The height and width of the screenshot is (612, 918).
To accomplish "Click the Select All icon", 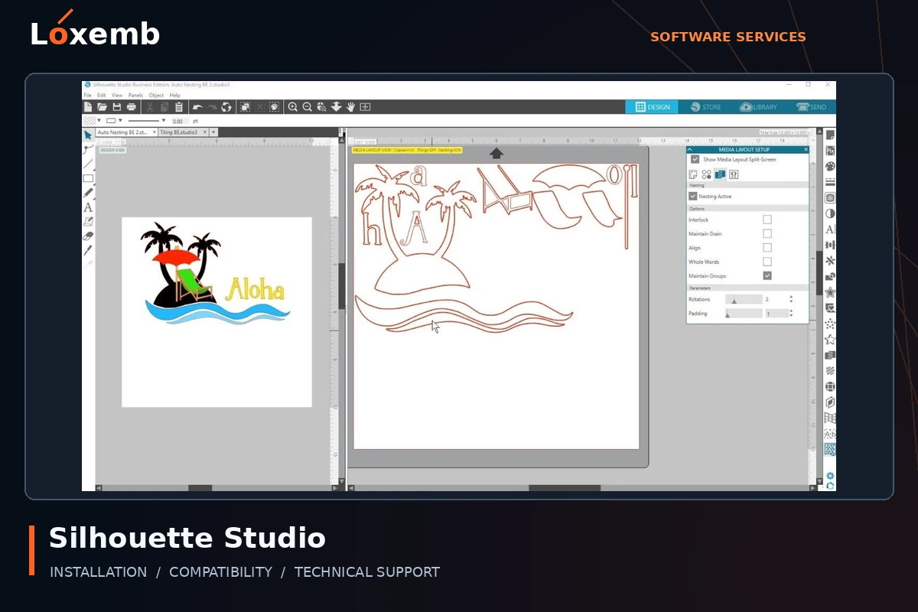I will click(245, 107).
